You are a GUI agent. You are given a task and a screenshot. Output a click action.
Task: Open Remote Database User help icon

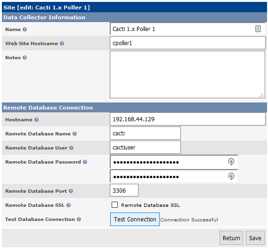(71, 148)
